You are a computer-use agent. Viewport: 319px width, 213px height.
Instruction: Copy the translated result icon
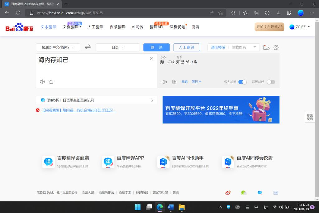(174, 82)
